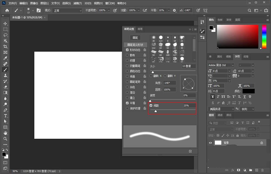Select the Eraser tool
The height and width of the screenshot is (174, 271).
tap(5, 87)
